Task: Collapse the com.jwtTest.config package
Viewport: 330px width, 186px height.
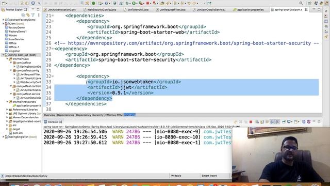Action: 11,70
